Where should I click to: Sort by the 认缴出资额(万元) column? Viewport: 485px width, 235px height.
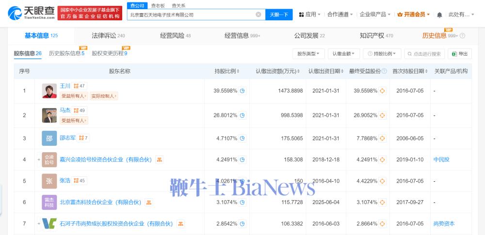[x=277, y=71]
